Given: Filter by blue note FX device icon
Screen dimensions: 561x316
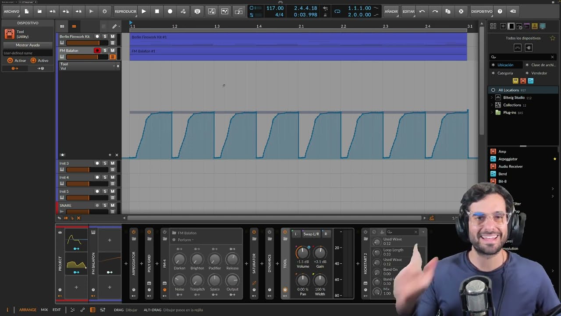Looking at the screenshot, I should coord(531,81).
